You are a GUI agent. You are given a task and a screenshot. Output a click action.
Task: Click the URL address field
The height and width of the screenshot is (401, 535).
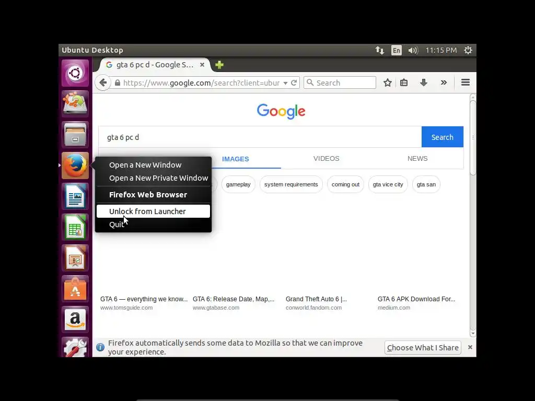(201, 83)
